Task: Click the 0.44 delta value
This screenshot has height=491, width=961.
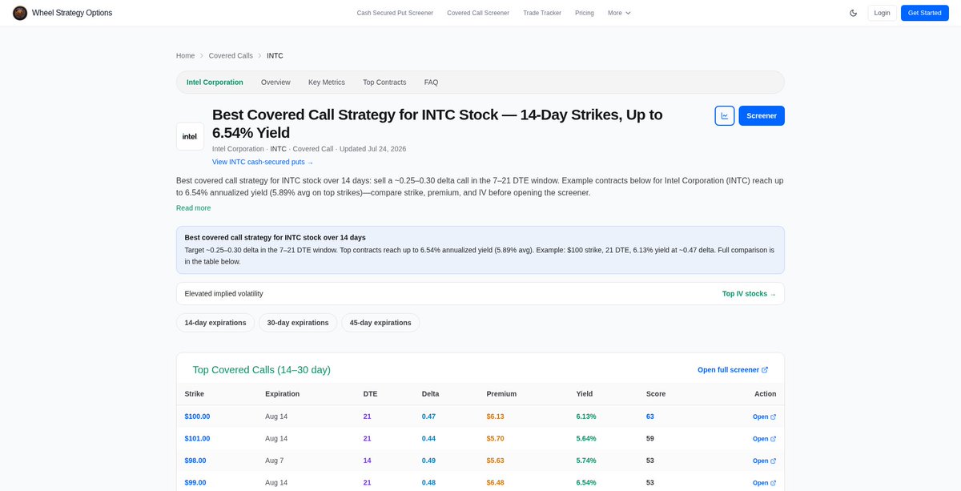Action: pos(428,439)
